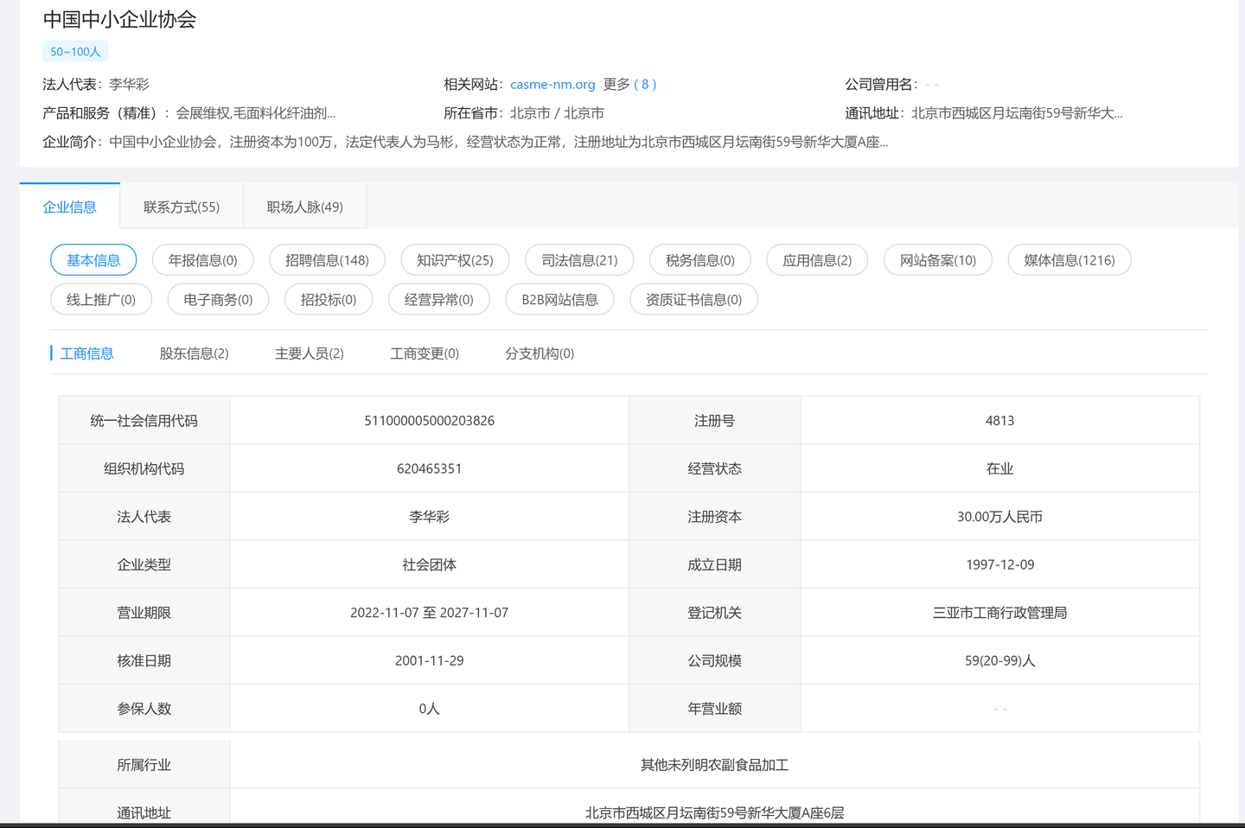Viewport: 1245px width, 828px height.
Task: Click address 北京市西城区月坛南街59号新华大厦A座6层
Action: point(715,812)
